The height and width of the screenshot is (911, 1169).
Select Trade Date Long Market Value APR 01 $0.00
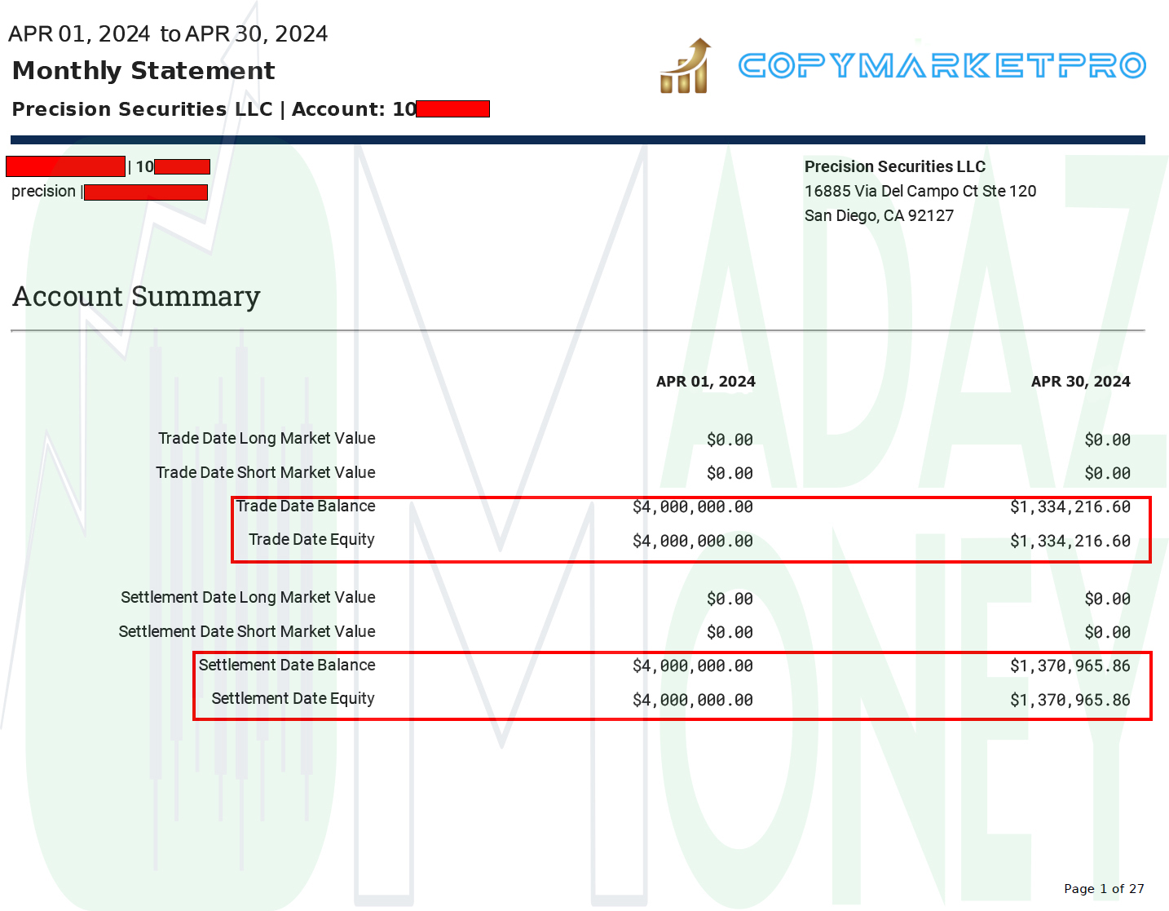730,440
